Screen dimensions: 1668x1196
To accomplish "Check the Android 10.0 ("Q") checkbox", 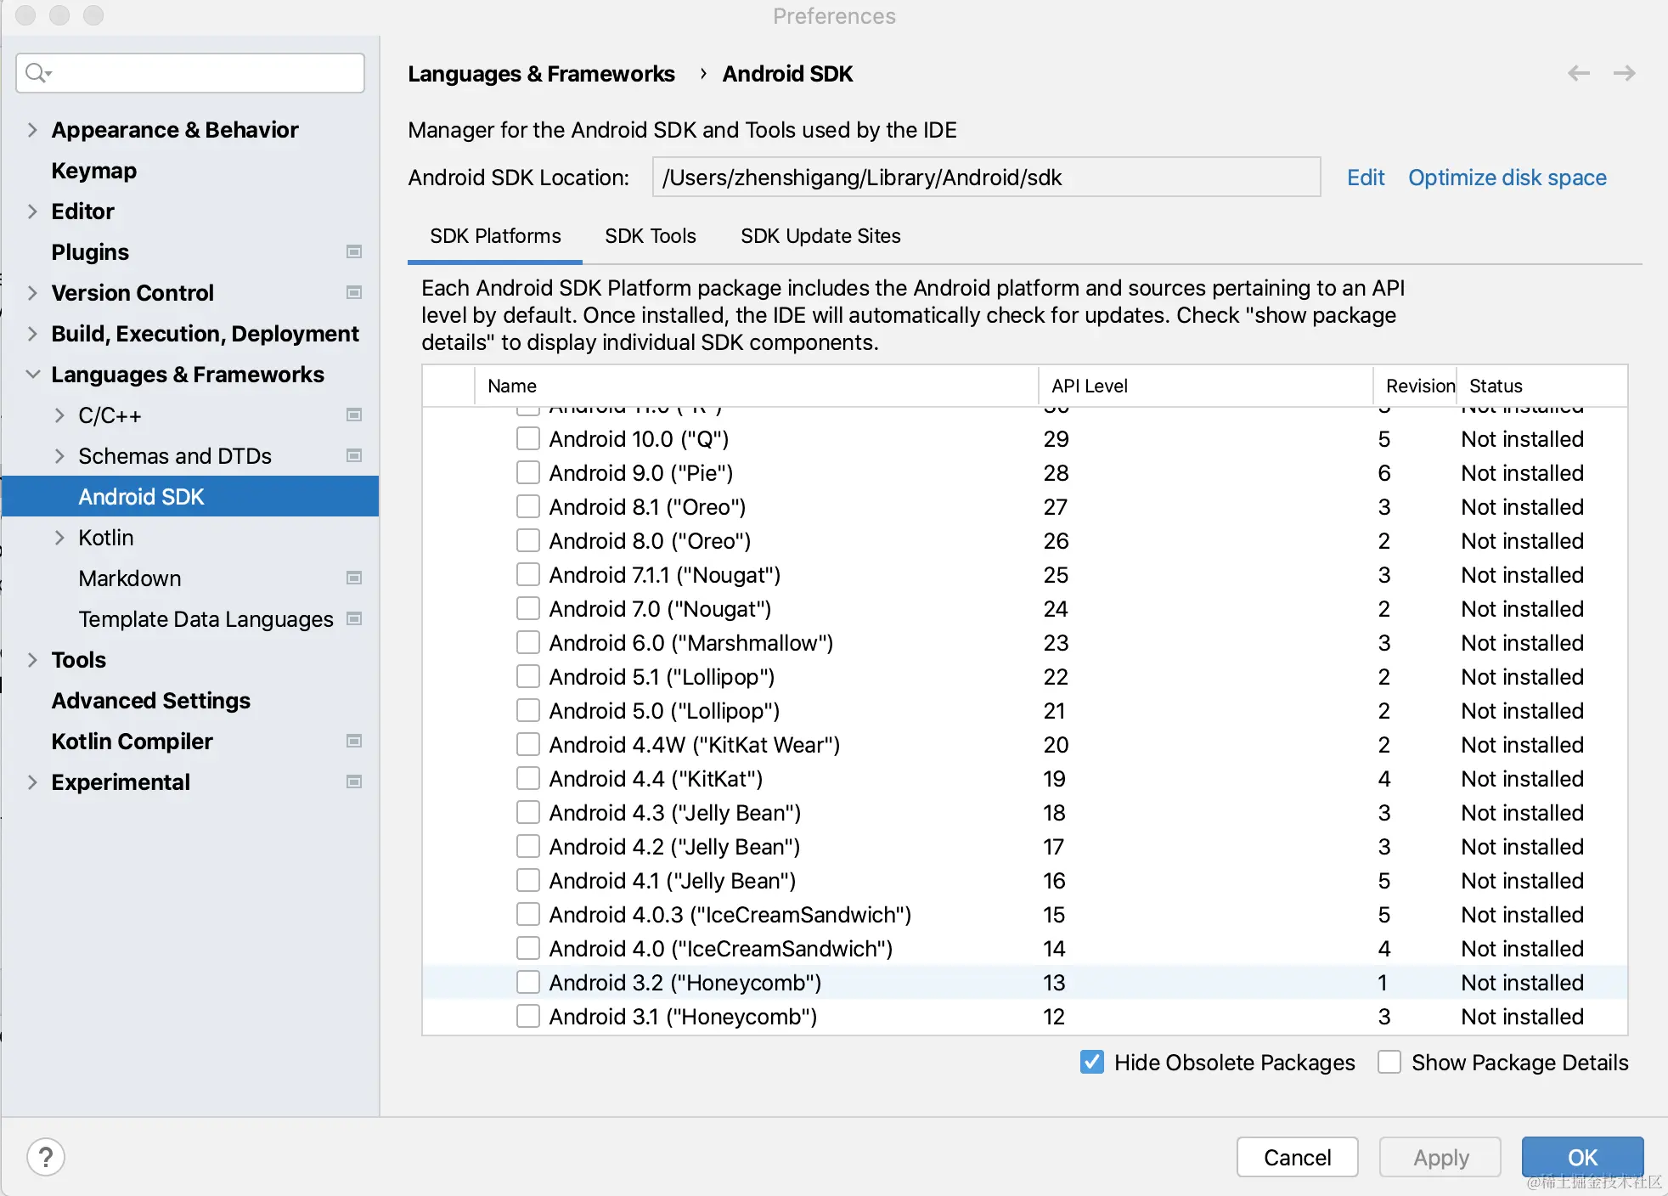I will click(x=528, y=439).
